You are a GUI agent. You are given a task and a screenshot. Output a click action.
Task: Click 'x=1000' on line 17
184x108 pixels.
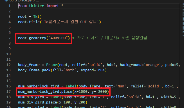pyautogui.click(x=81, y=92)
